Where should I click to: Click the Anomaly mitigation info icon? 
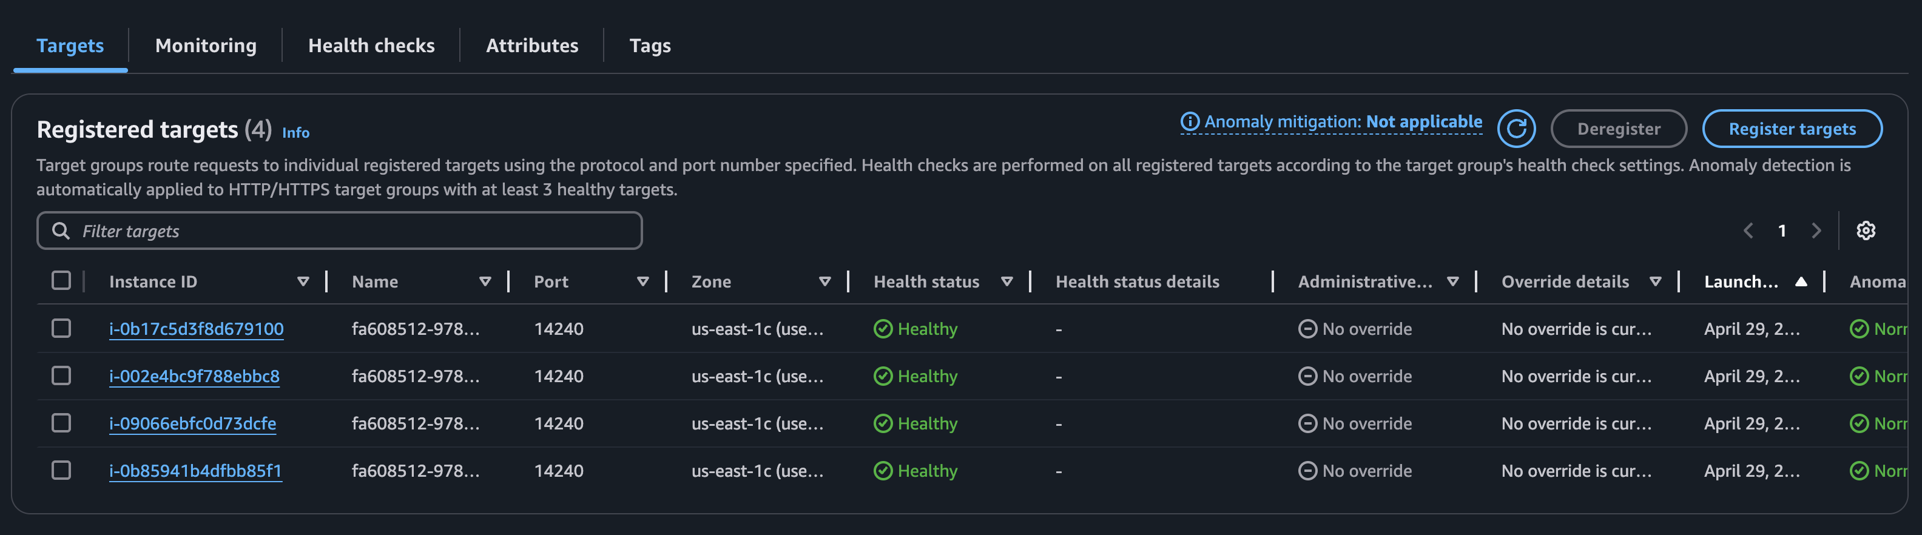1189,122
